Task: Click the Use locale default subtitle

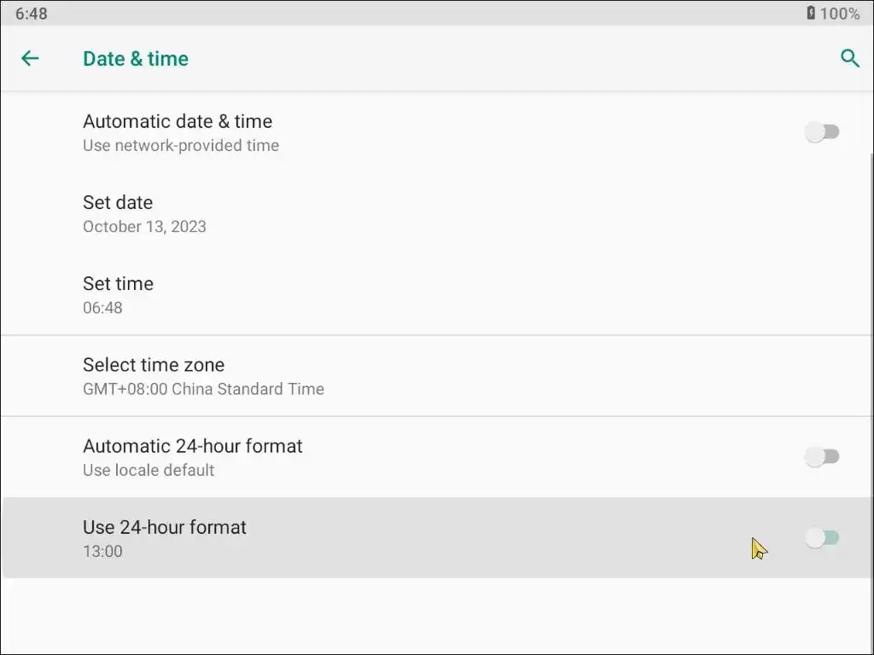Action: 149,470
